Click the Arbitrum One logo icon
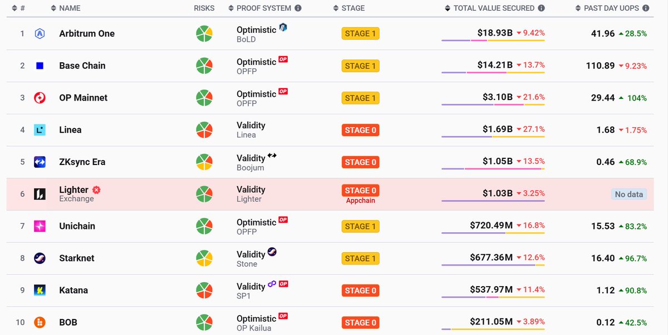Image resolution: width=668 pixels, height=335 pixels. pyautogui.click(x=40, y=33)
